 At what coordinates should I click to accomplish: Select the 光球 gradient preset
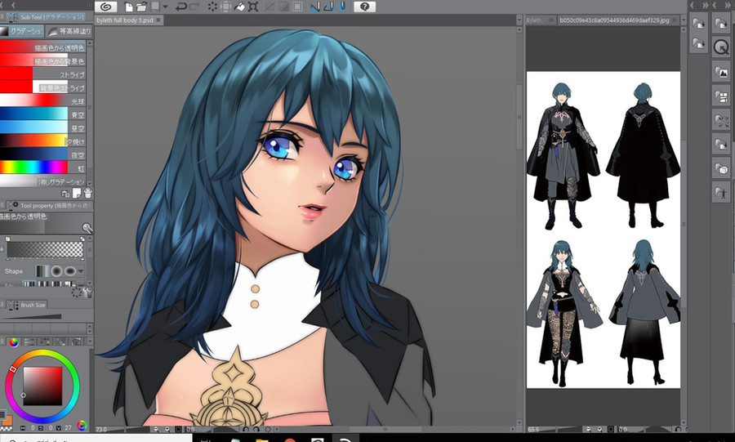[x=42, y=101]
